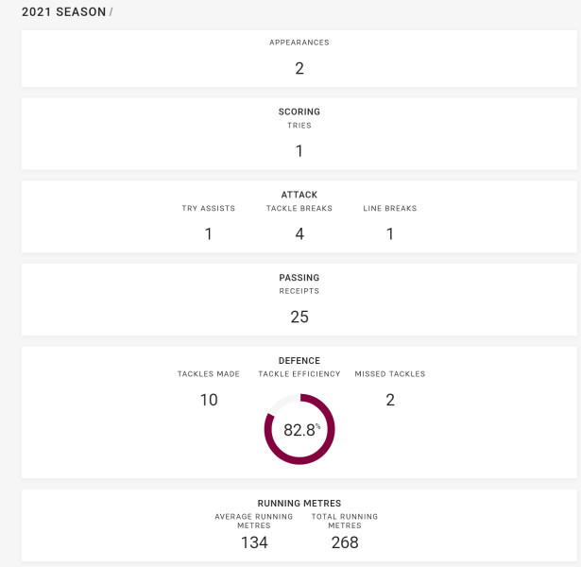Click the Total Running Metres value 268
The width and height of the screenshot is (581, 567).
[345, 542]
